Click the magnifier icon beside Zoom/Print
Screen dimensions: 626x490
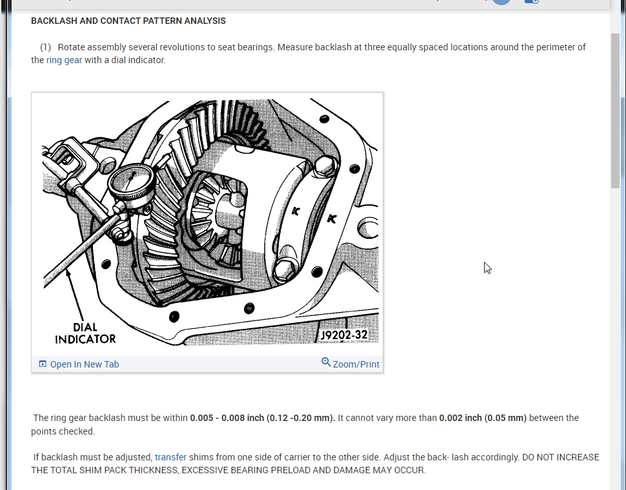tap(326, 362)
